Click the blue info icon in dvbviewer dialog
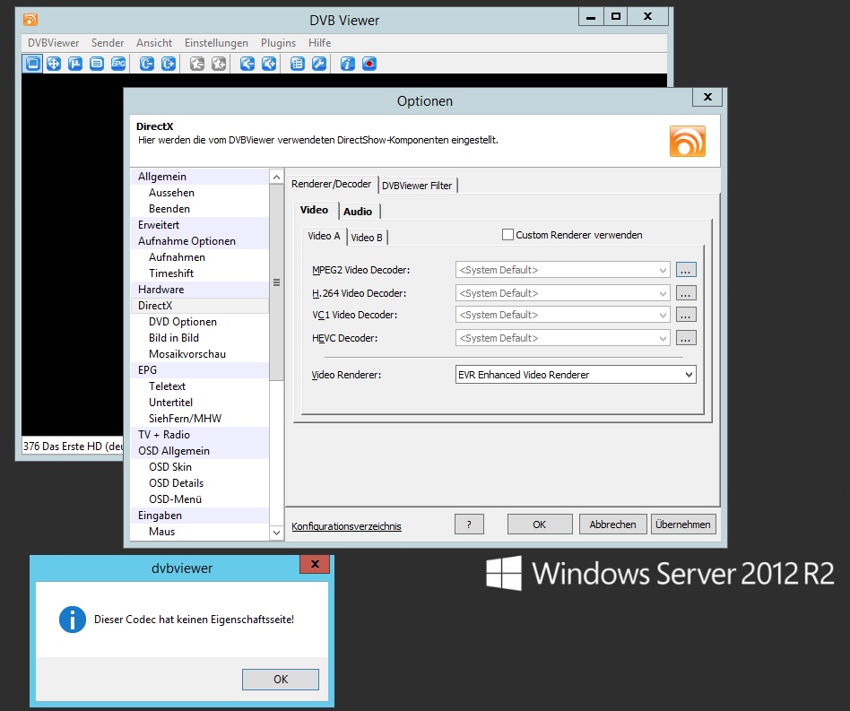The image size is (850, 711). tap(72, 620)
